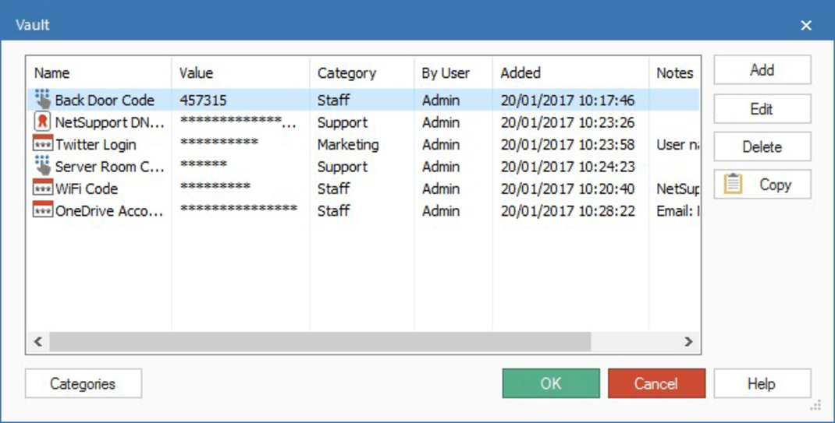Open Help for the Vault dialog

click(762, 383)
